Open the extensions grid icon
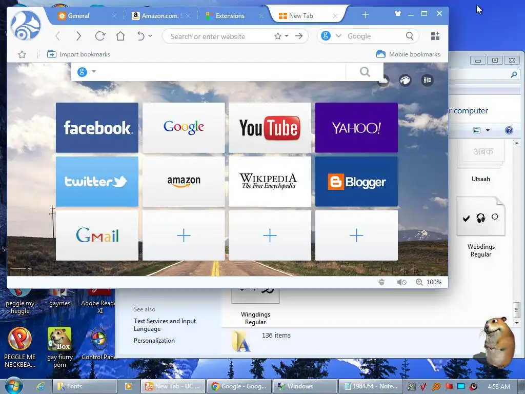 click(435, 36)
